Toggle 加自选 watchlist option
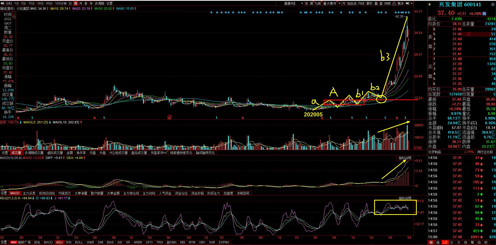Viewport: 496px width, 245px height. [352, 3]
